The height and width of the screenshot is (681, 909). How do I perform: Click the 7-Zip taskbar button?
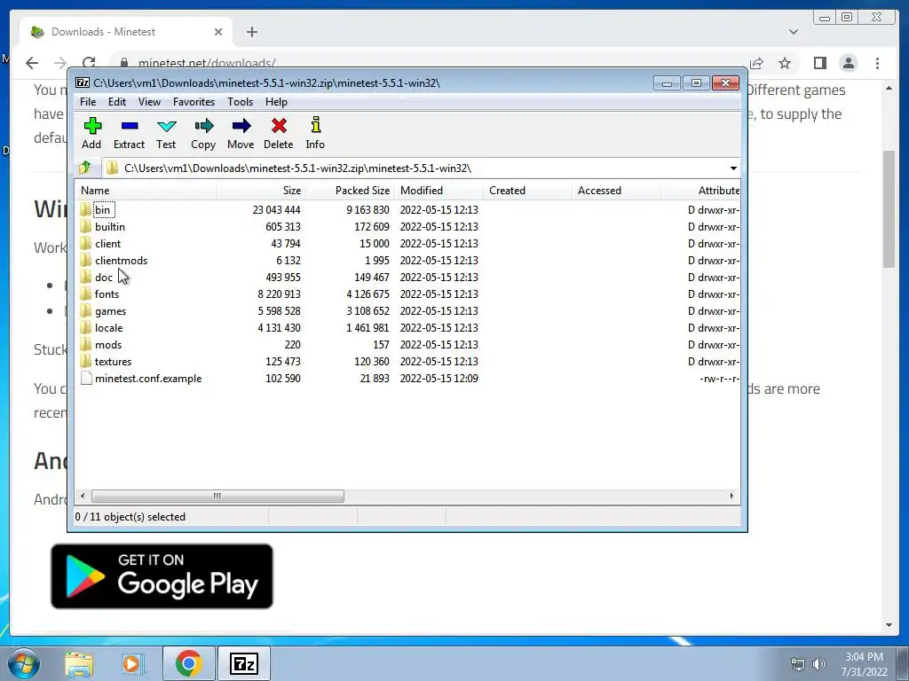tap(244, 663)
